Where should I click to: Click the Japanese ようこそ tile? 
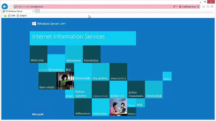[x=43, y=67]
